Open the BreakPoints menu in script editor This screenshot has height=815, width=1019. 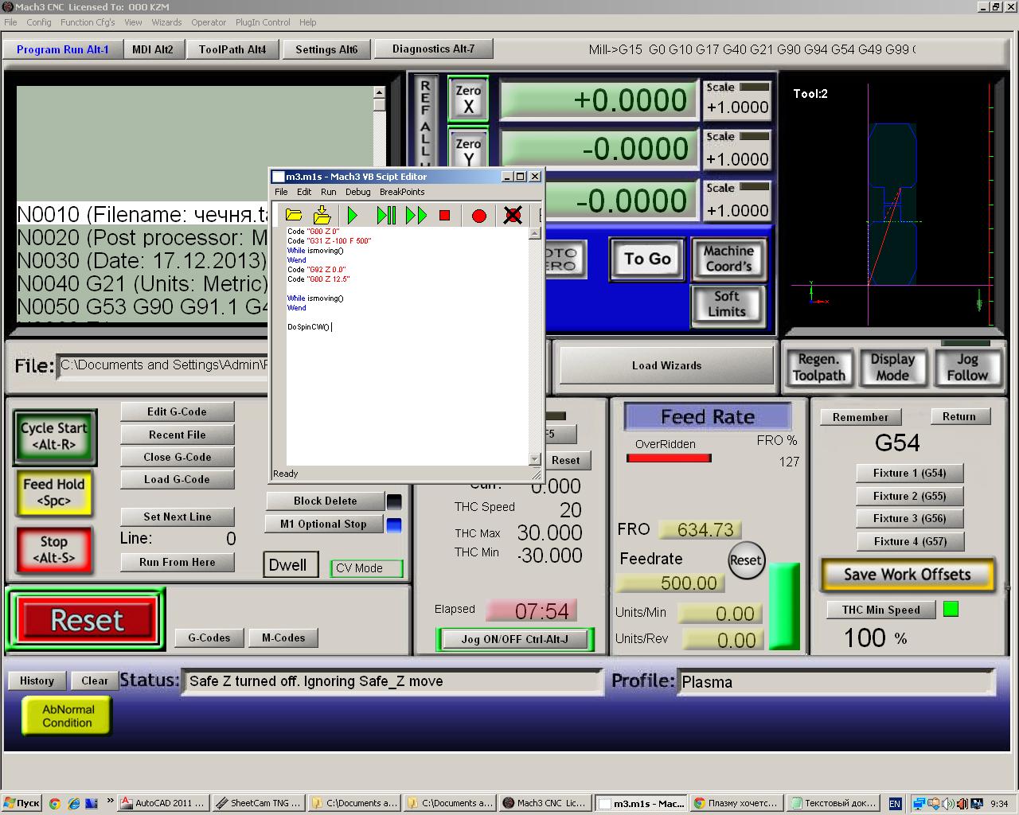pos(402,192)
